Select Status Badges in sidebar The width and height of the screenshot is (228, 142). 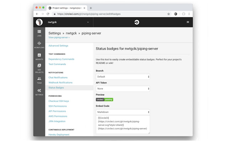pos(56,88)
